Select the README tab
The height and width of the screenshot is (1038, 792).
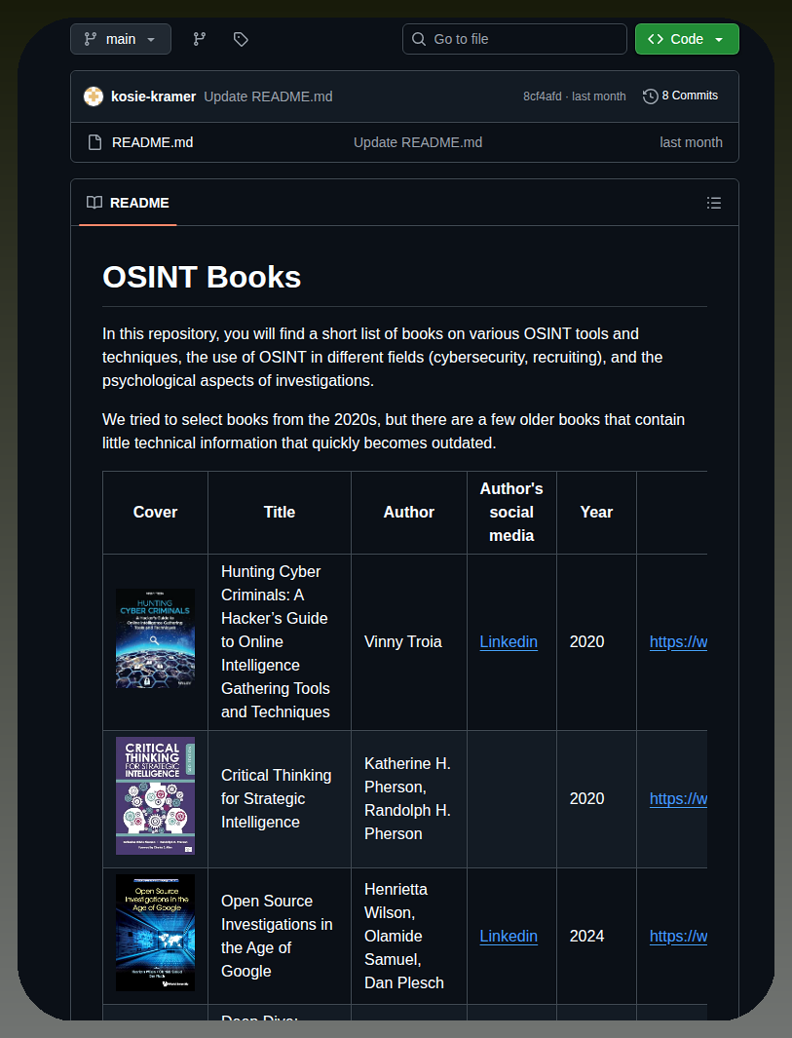coord(128,203)
